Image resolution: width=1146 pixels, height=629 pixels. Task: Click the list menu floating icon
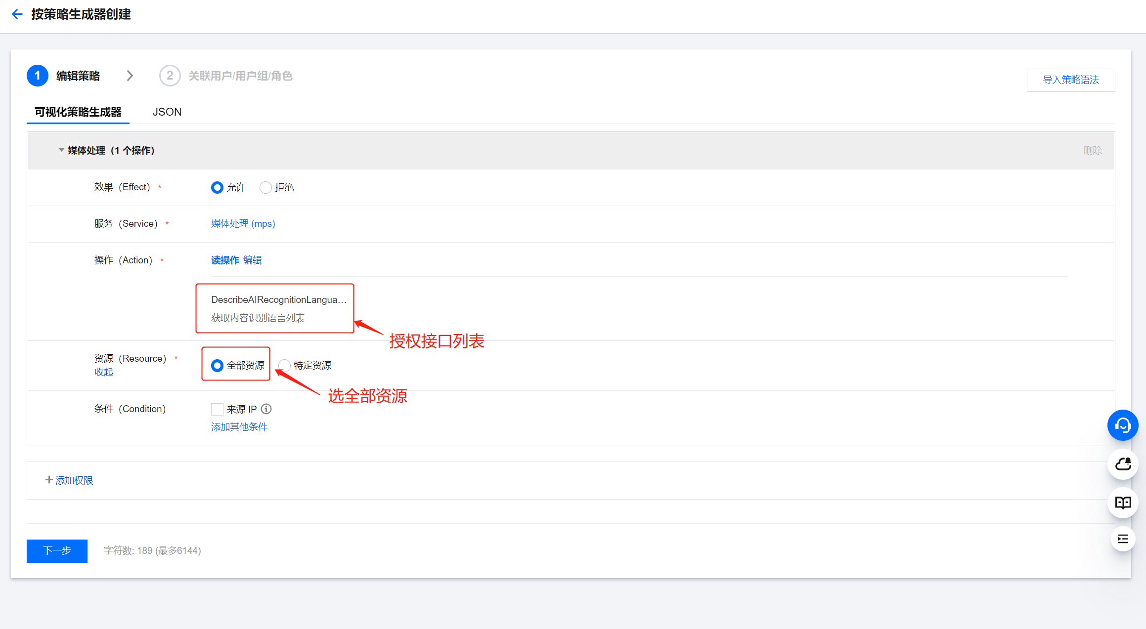1123,539
